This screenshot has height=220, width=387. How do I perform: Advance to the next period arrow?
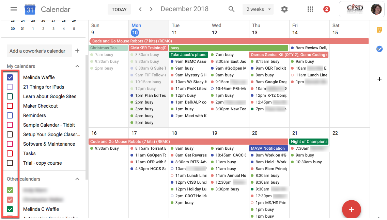click(151, 10)
